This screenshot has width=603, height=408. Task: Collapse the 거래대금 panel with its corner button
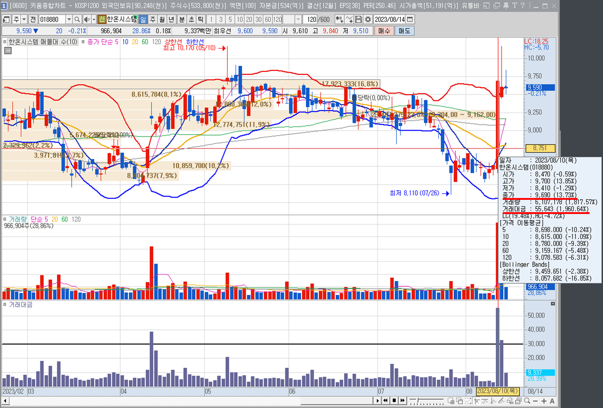click(553, 304)
